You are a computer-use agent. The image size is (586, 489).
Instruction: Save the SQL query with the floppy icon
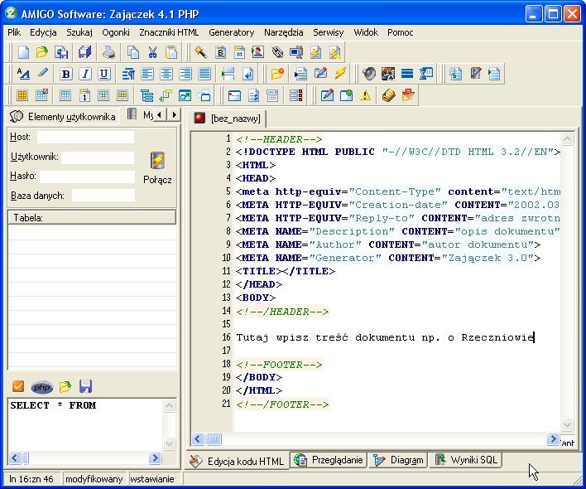(x=85, y=386)
